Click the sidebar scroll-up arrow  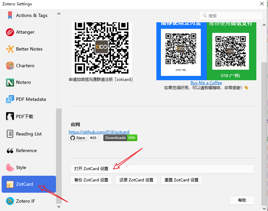[59, 14]
